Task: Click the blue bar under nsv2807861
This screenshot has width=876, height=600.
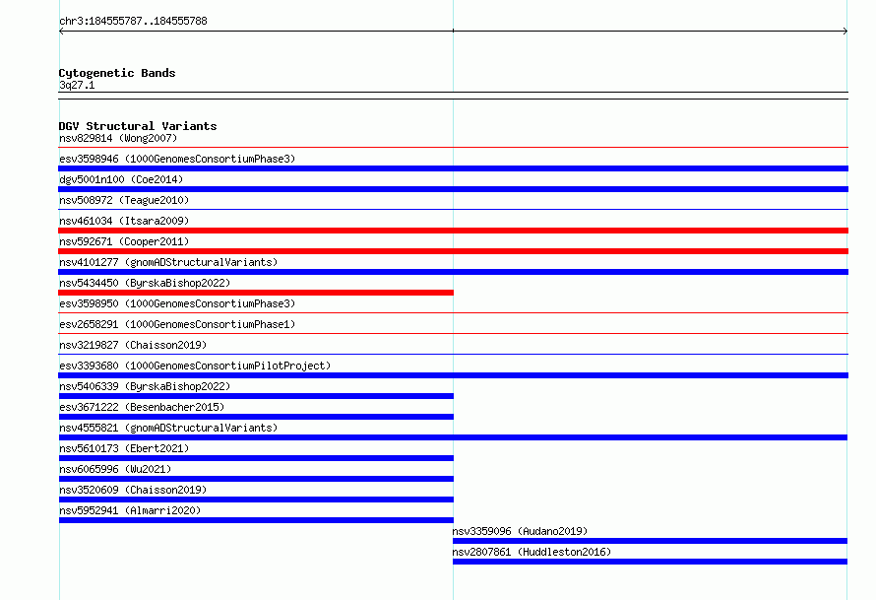Action: pos(651,562)
